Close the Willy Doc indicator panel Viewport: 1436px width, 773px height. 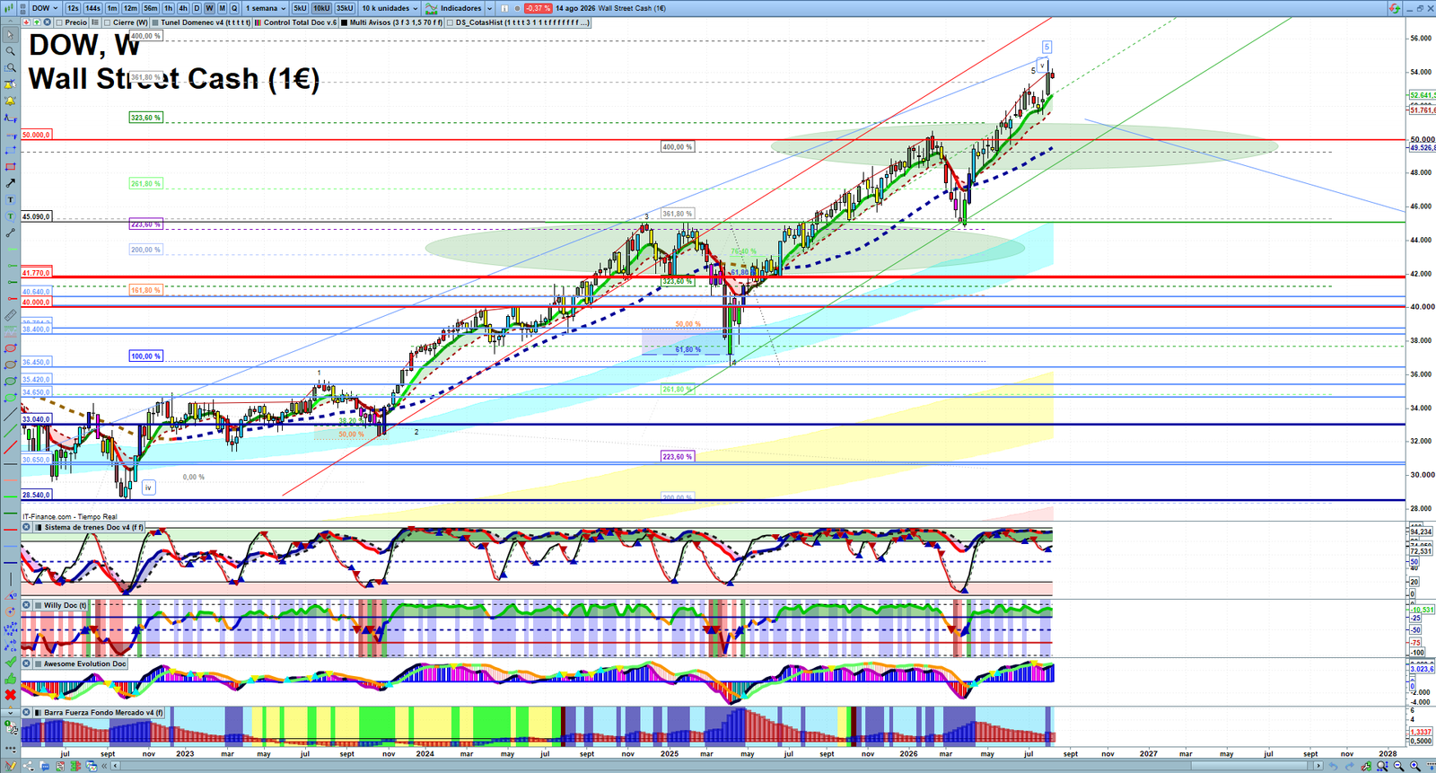tap(26, 605)
